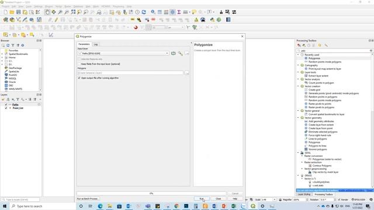Click the Enable Properties info icon in Browser
The width and height of the screenshot is (374, 210).
[x=23, y=45]
